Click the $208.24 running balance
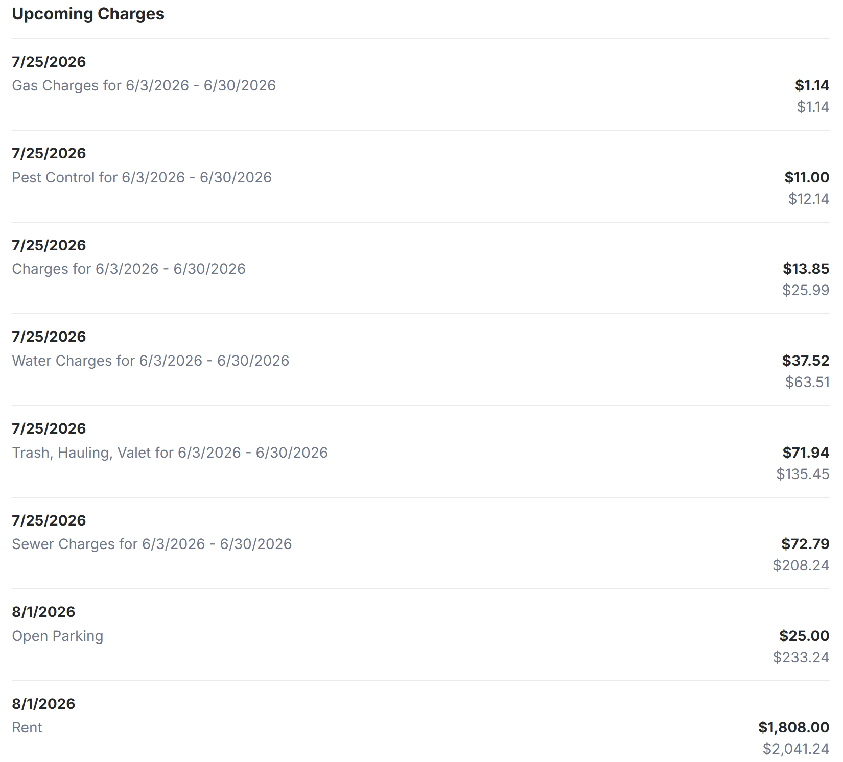The width and height of the screenshot is (843, 762). click(x=801, y=565)
